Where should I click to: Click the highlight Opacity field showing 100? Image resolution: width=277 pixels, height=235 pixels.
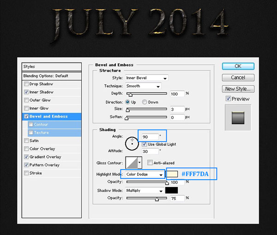[177, 182]
